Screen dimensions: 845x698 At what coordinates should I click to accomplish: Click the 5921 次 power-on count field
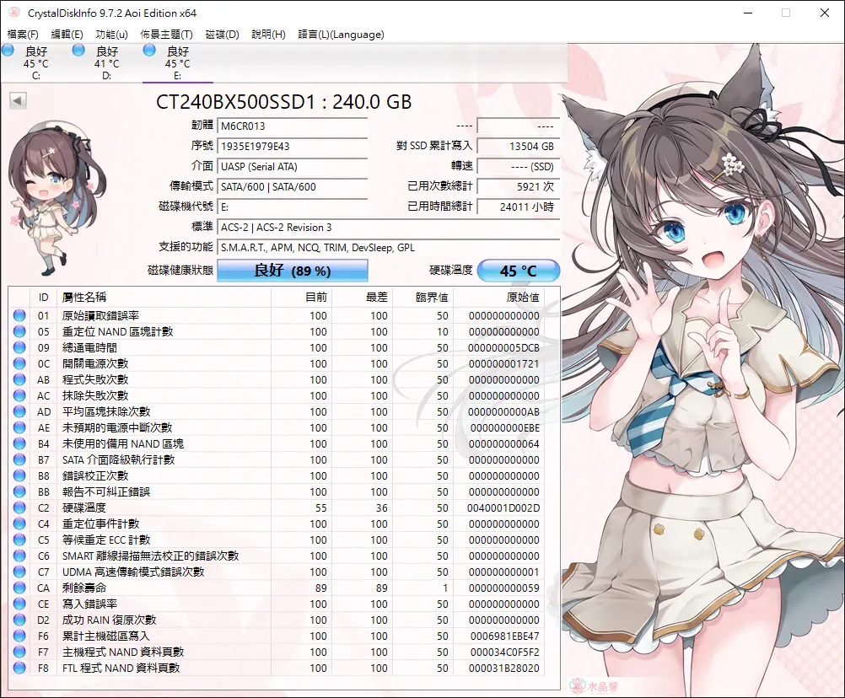(519, 187)
